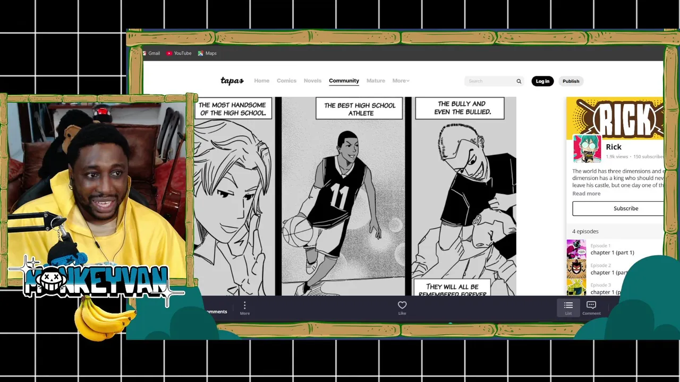Open the Maps bookmark
Image resolution: width=680 pixels, height=382 pixels.
[207, 53]
